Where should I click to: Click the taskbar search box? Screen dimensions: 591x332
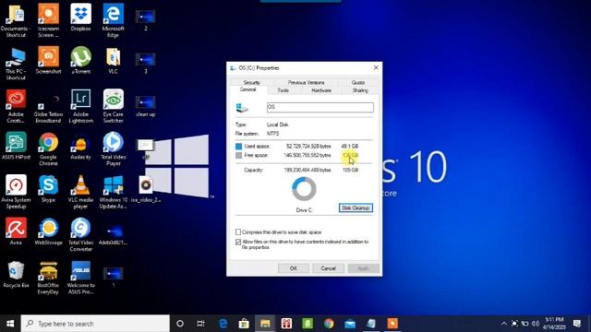pos(95,324)
